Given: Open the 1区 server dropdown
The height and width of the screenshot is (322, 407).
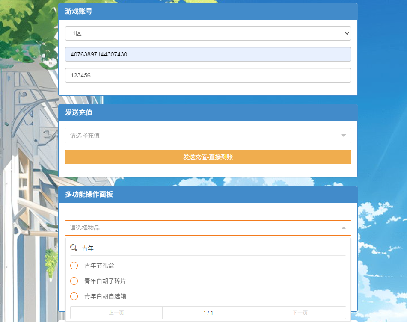Looking at the screenshot, I should 208,33.
